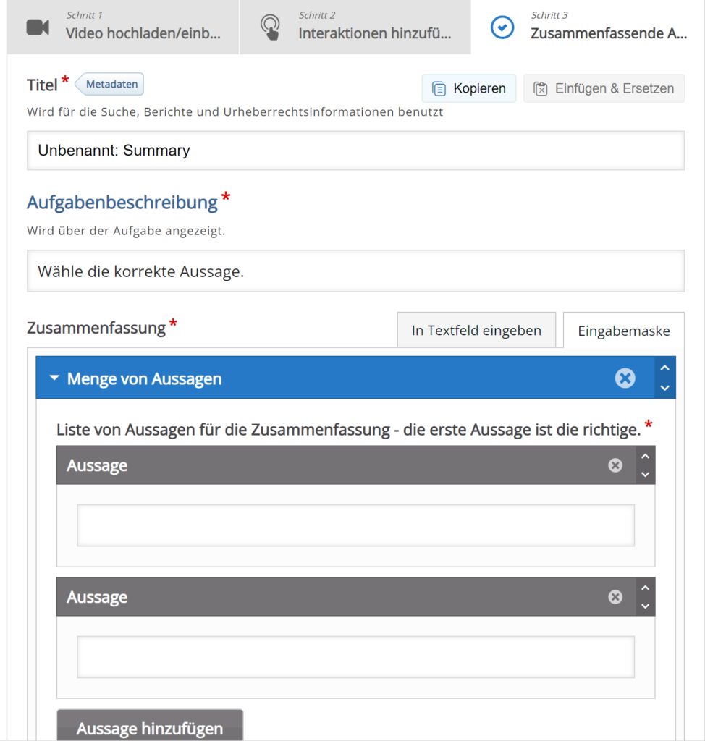Click the text about Suche, Berichte und Urheberrechtsinformationen
This screenshot has height=741, width=705.
[235, 112]
